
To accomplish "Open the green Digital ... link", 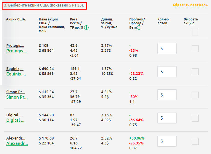I will coord(15,120).
